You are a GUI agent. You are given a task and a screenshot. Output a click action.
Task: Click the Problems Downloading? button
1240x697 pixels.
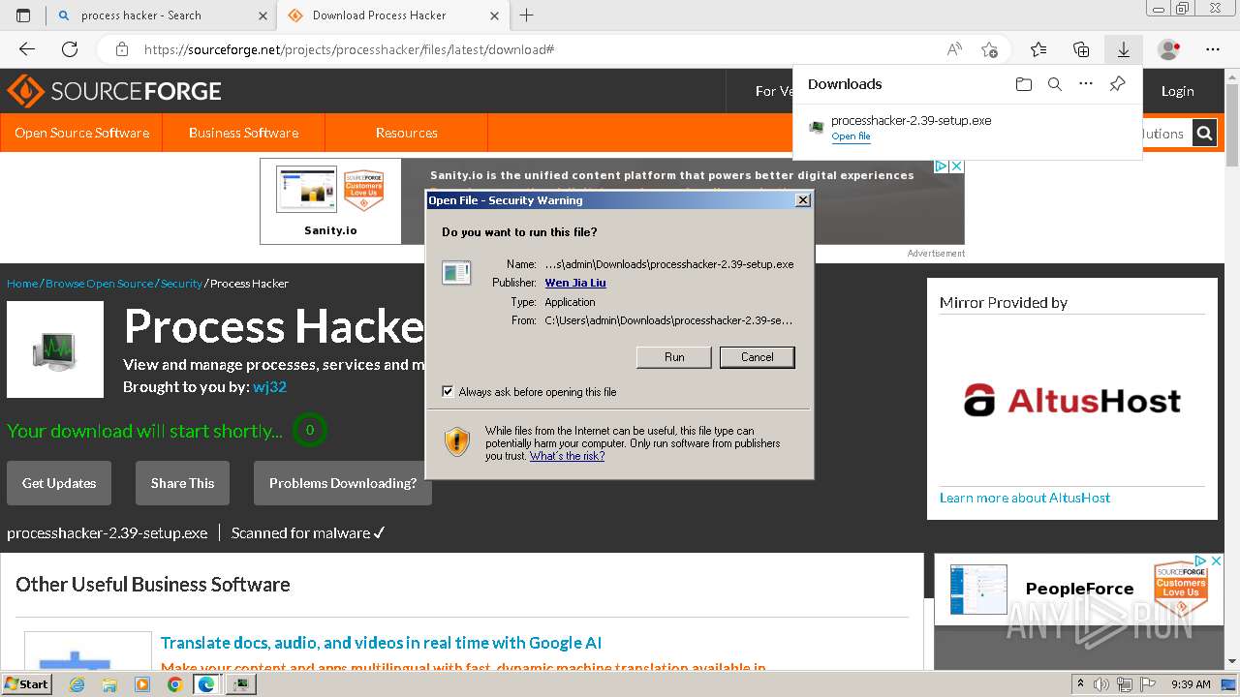pyautogui.click(x=343, y=483)
